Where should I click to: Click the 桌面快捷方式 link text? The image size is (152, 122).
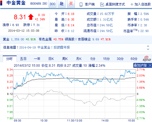click(115, 4)
